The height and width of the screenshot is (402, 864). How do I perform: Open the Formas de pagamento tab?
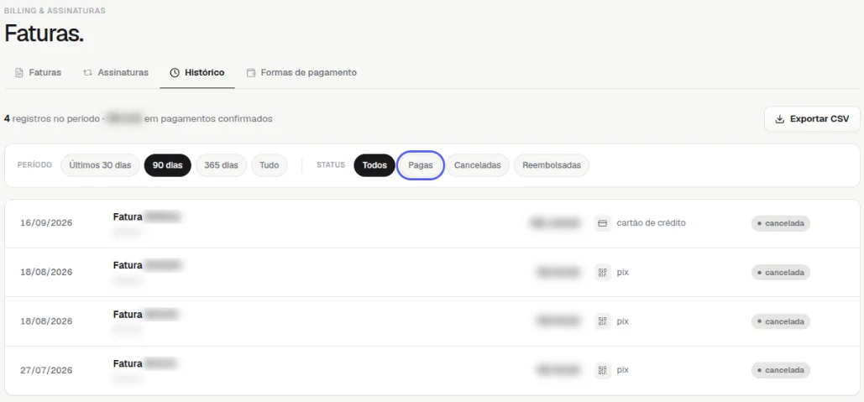click(x=301, y=73)
